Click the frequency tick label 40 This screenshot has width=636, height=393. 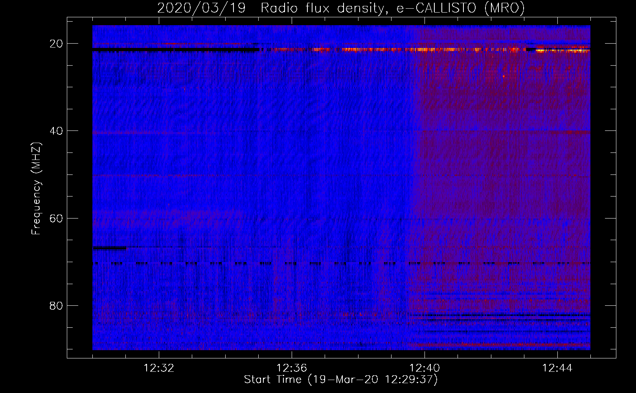tap(56, 130)
